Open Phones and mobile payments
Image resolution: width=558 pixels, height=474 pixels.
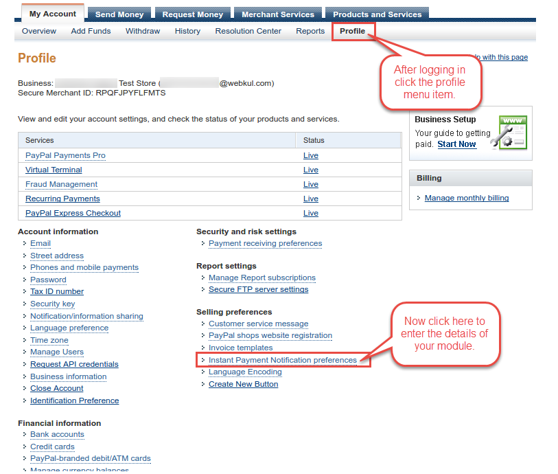(84, 267)
